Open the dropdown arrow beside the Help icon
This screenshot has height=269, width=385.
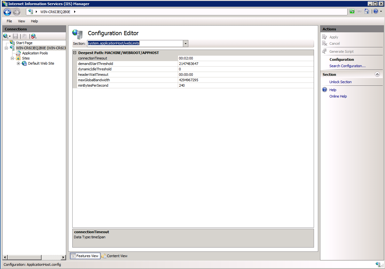pos(380,12)
